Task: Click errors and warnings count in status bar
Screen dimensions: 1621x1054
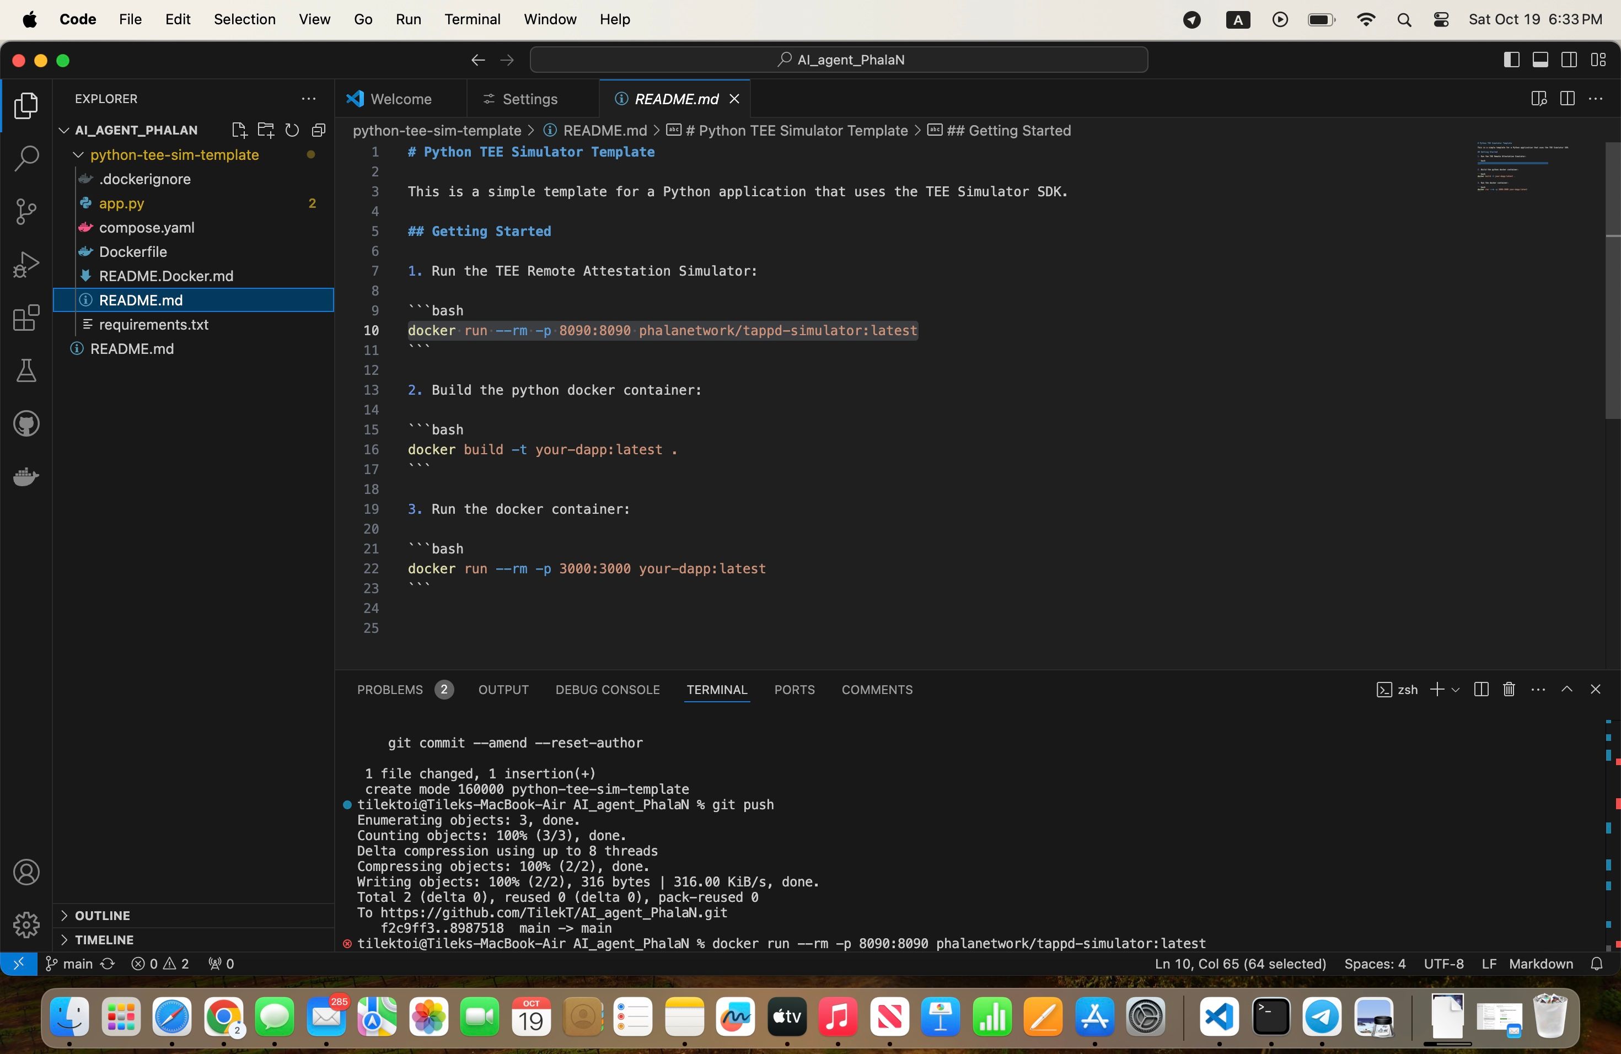Action: [160, 964]
